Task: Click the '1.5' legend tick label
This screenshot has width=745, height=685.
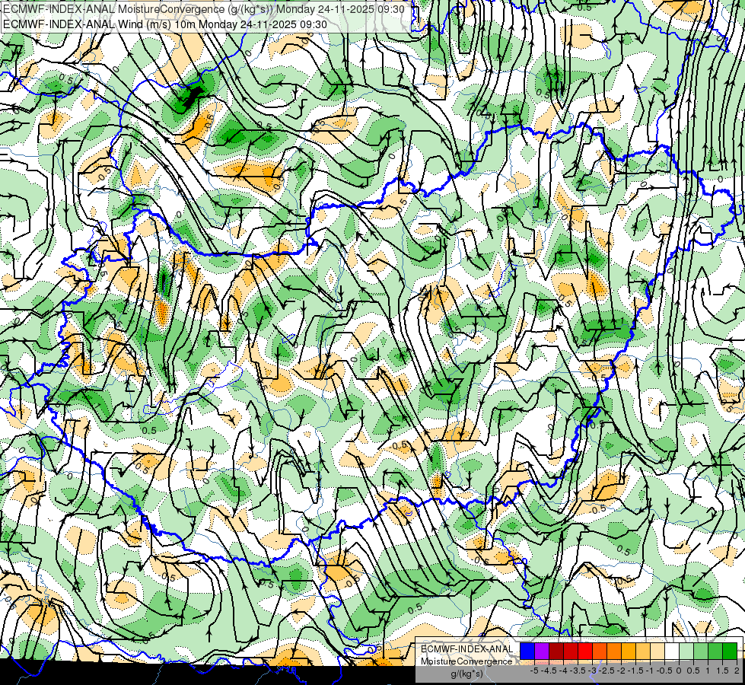Action: click(722, 671)
